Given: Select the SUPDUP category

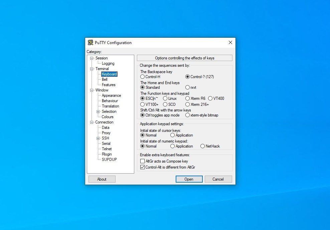Looking at the screenshot, I should click(x=109, y=160).
